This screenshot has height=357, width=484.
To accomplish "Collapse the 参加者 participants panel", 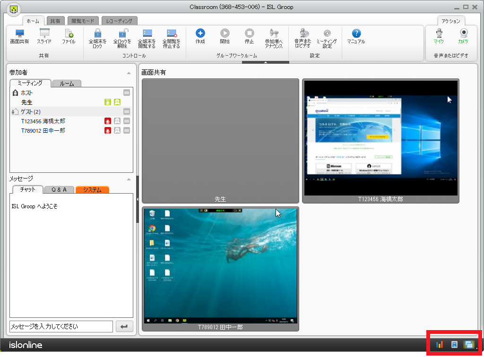I will [129, 73].
